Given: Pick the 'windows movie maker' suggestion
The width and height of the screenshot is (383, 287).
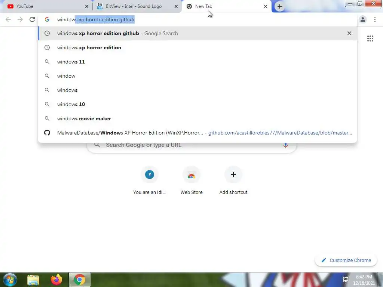Looking at the screenshot, I should click(197, 118).
